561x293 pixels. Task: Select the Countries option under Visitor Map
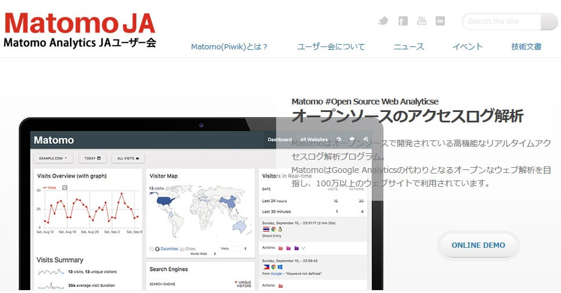169,249
